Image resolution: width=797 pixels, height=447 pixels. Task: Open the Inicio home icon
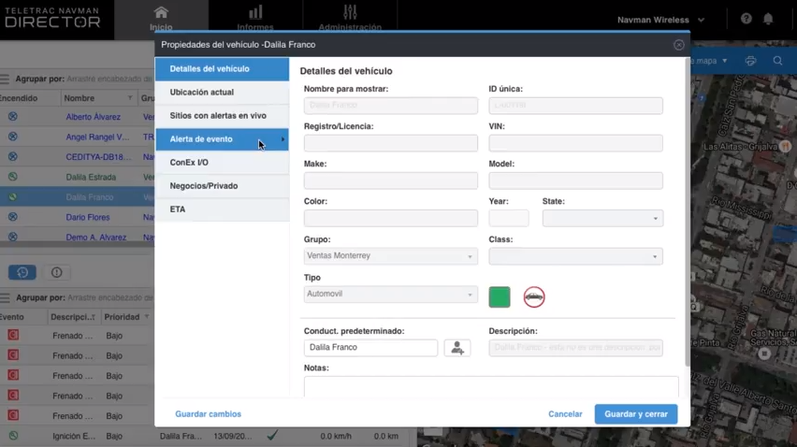click(x=161, y=13)
